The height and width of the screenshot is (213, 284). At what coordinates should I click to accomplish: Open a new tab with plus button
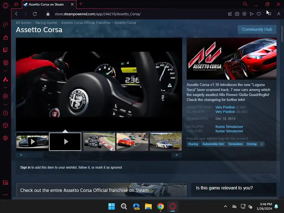(x=81, y=4)
